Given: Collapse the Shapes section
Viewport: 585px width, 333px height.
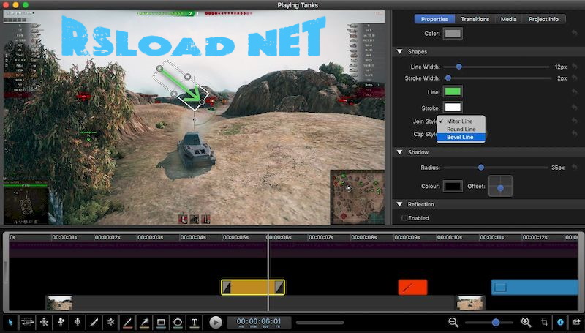Looking at the screenshot, I should [399, 51].
